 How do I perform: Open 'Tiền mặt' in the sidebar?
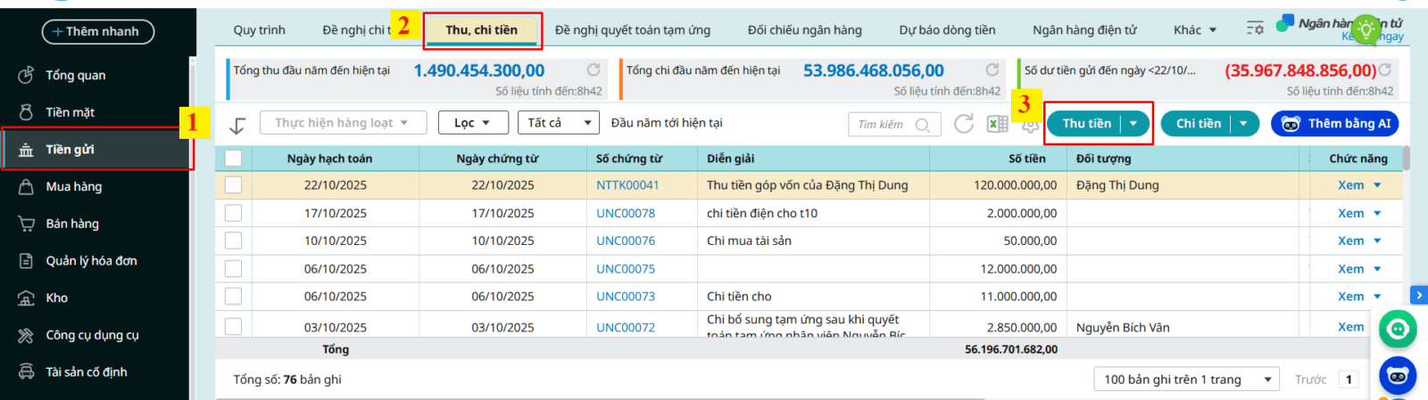(71, 112)
